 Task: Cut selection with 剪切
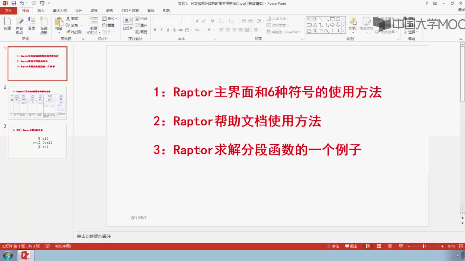point(72,19)
